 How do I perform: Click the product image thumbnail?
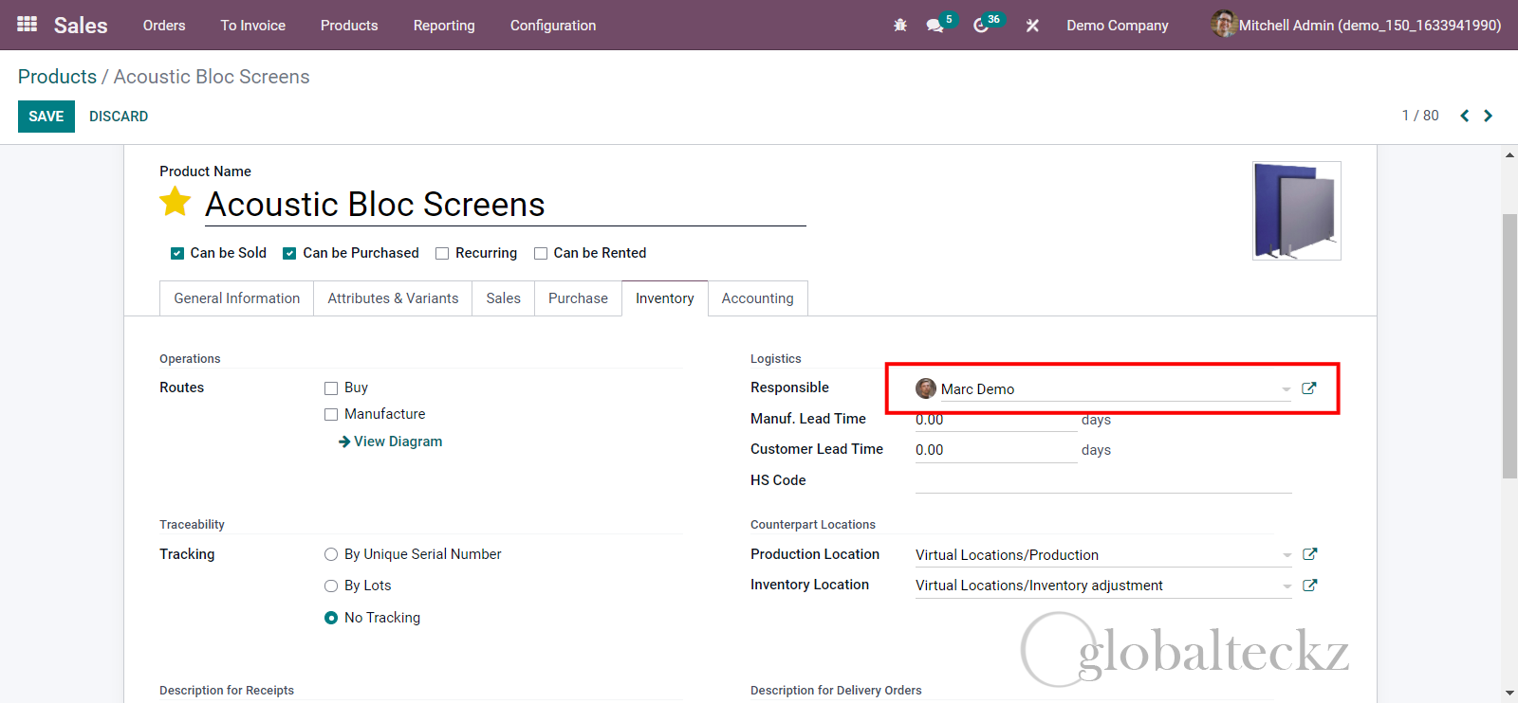1296,210
